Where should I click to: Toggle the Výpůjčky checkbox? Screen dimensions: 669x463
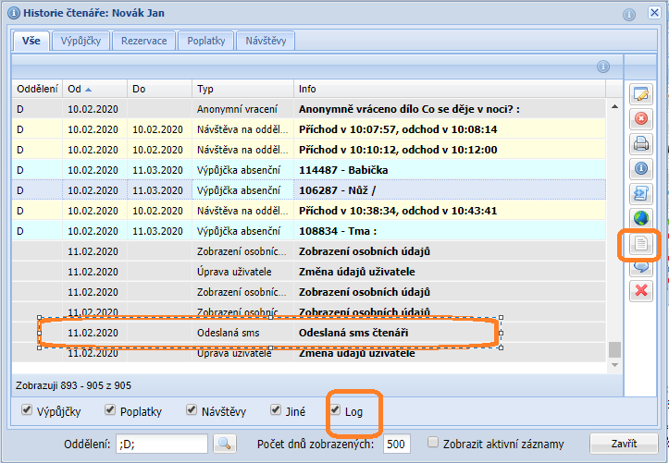click(27, 409)
